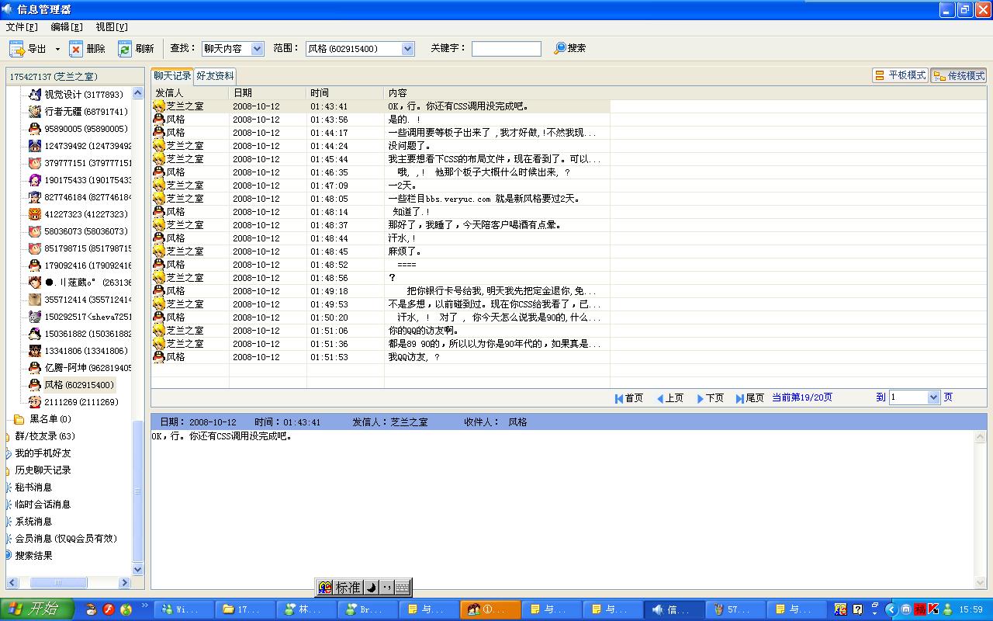
Task: Click avatar icon of 827746184
Action: click(x=34, y=197)
